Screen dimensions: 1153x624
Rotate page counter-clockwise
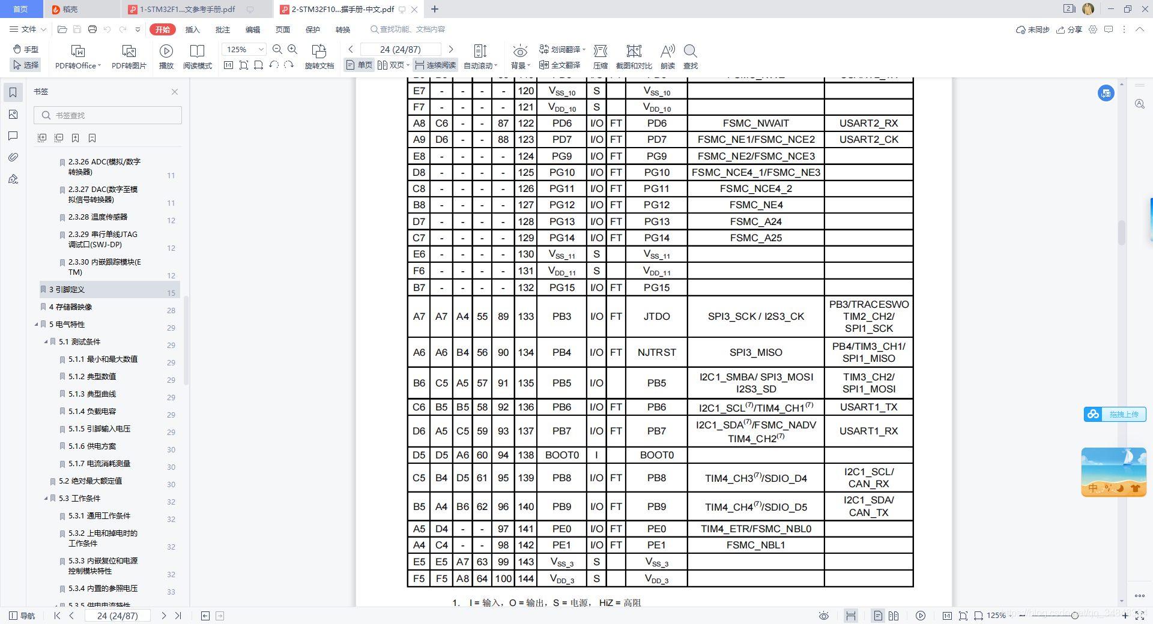click(274, 65)
